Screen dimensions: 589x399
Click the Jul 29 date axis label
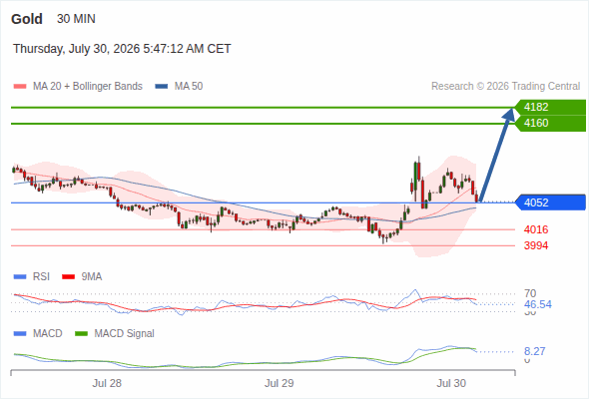(x=279, y=383)
